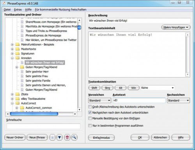Click the MaxiVista.de Homepage document icon
195x150 pixels.
coord(22,26)
